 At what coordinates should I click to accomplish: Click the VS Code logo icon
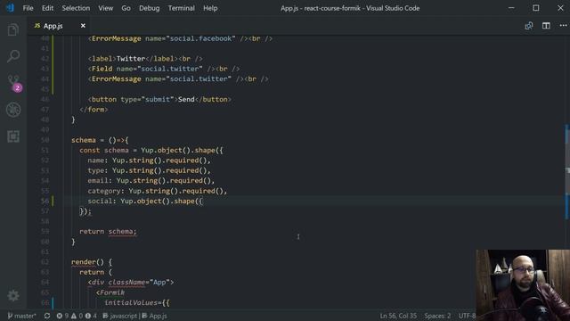(x=10, y=8)
